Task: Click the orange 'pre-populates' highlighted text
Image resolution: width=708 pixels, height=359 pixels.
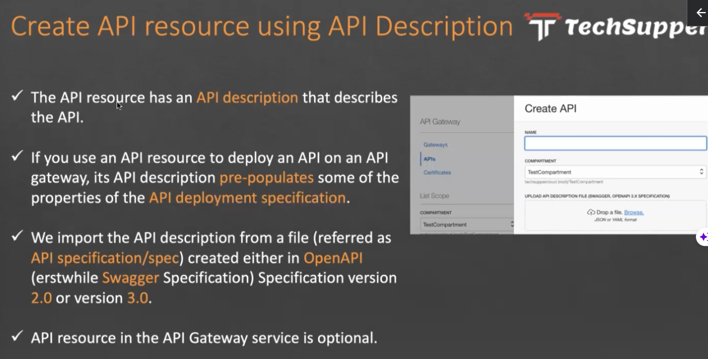Action: (266, 177)
